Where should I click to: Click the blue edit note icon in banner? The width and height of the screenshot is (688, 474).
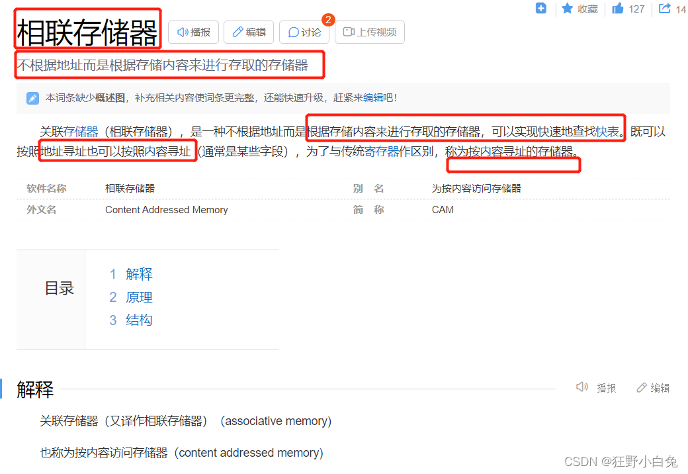tap(32, 98)
